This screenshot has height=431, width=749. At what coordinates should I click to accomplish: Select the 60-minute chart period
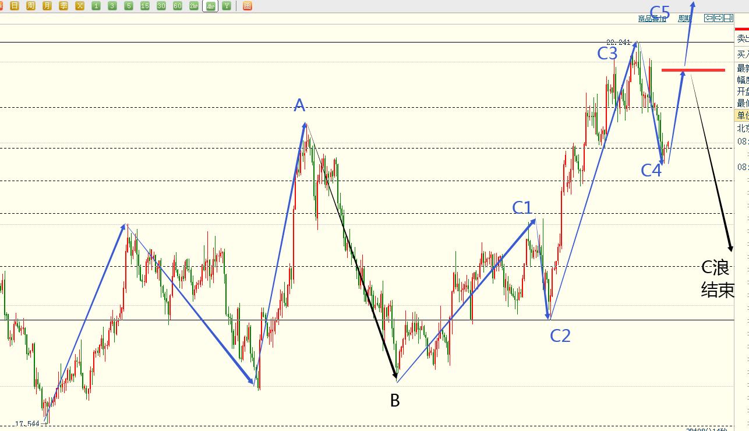(178, 6)
